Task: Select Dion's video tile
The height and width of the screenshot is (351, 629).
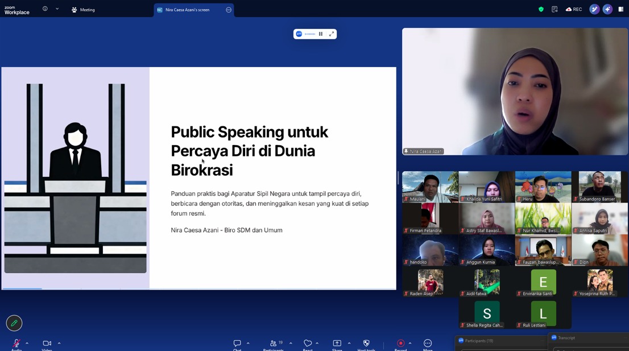Action: coord(600,250)
